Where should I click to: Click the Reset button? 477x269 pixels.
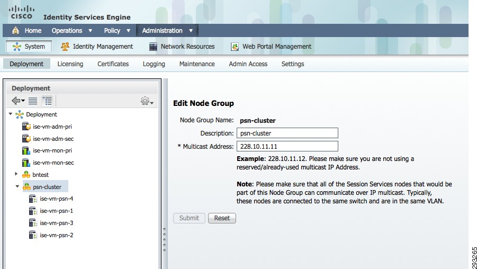(222, 218)
